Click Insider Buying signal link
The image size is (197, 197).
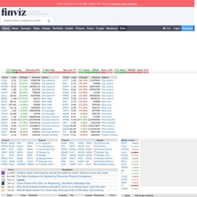(x=50, y=135)
